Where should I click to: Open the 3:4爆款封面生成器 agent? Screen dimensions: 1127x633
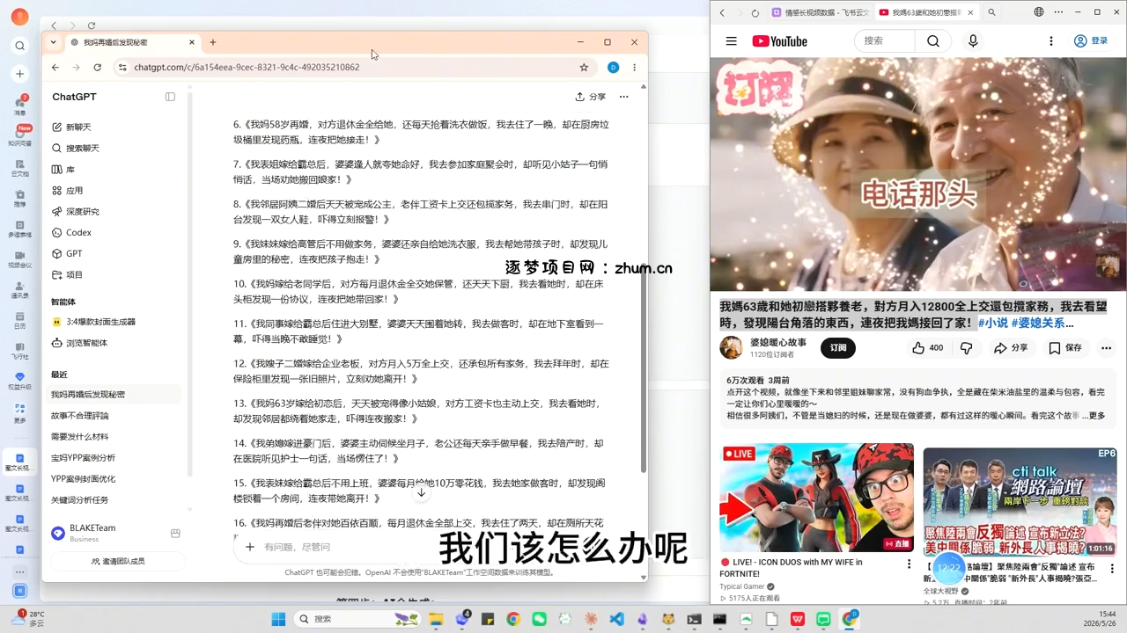pos(94,322)
